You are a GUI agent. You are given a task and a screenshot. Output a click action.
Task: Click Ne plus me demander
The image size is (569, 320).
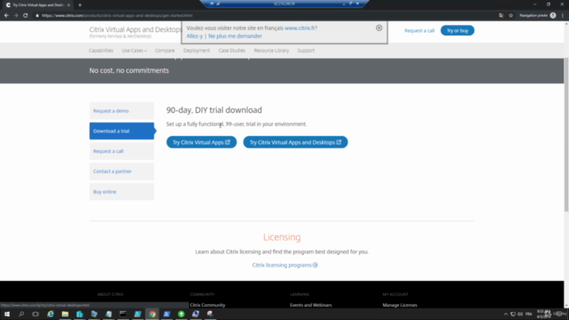[235, 36]
